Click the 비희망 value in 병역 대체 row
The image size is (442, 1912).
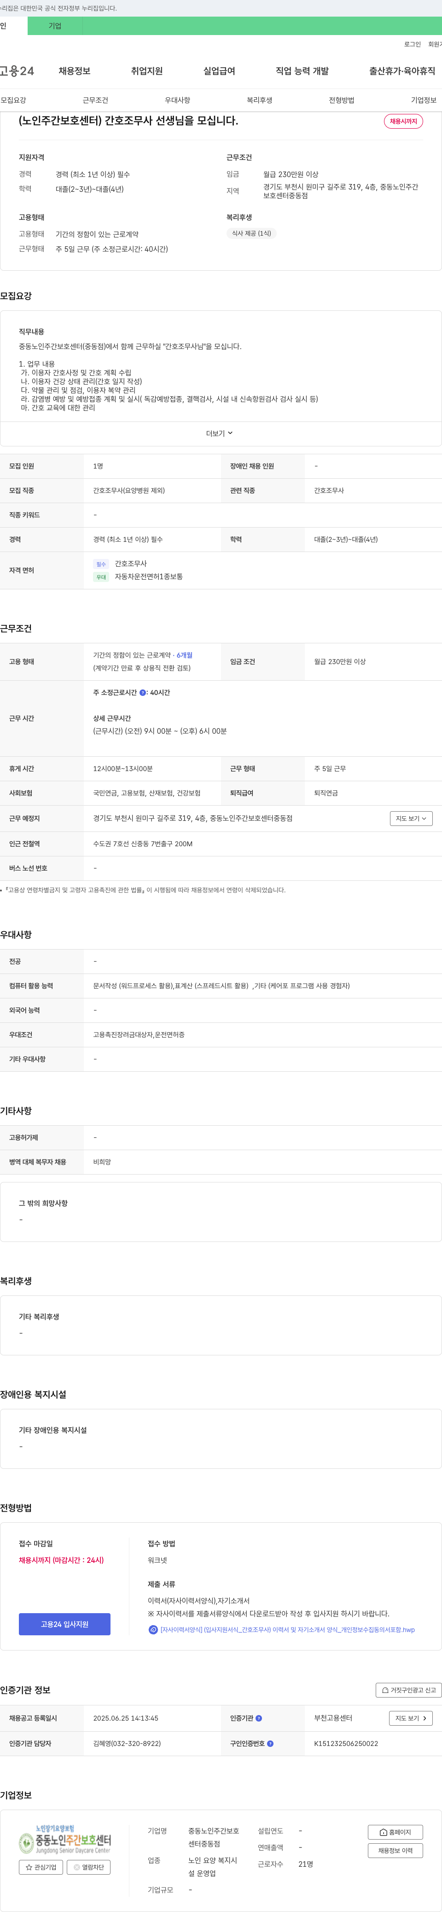(102, 1162)
